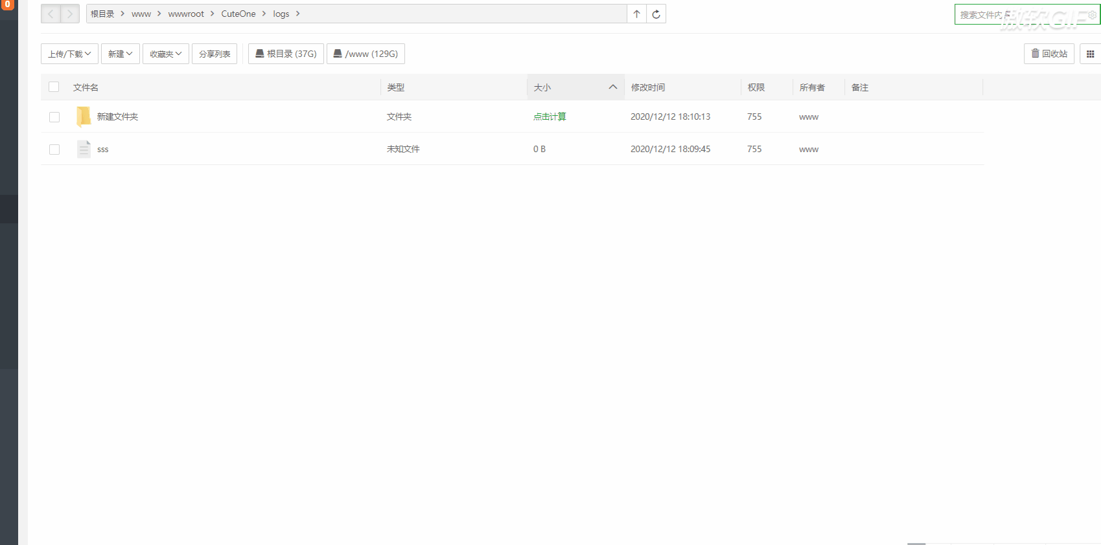Go forward with the right arrow button
The image size is (1101, 545).
(x=70, y=14)
